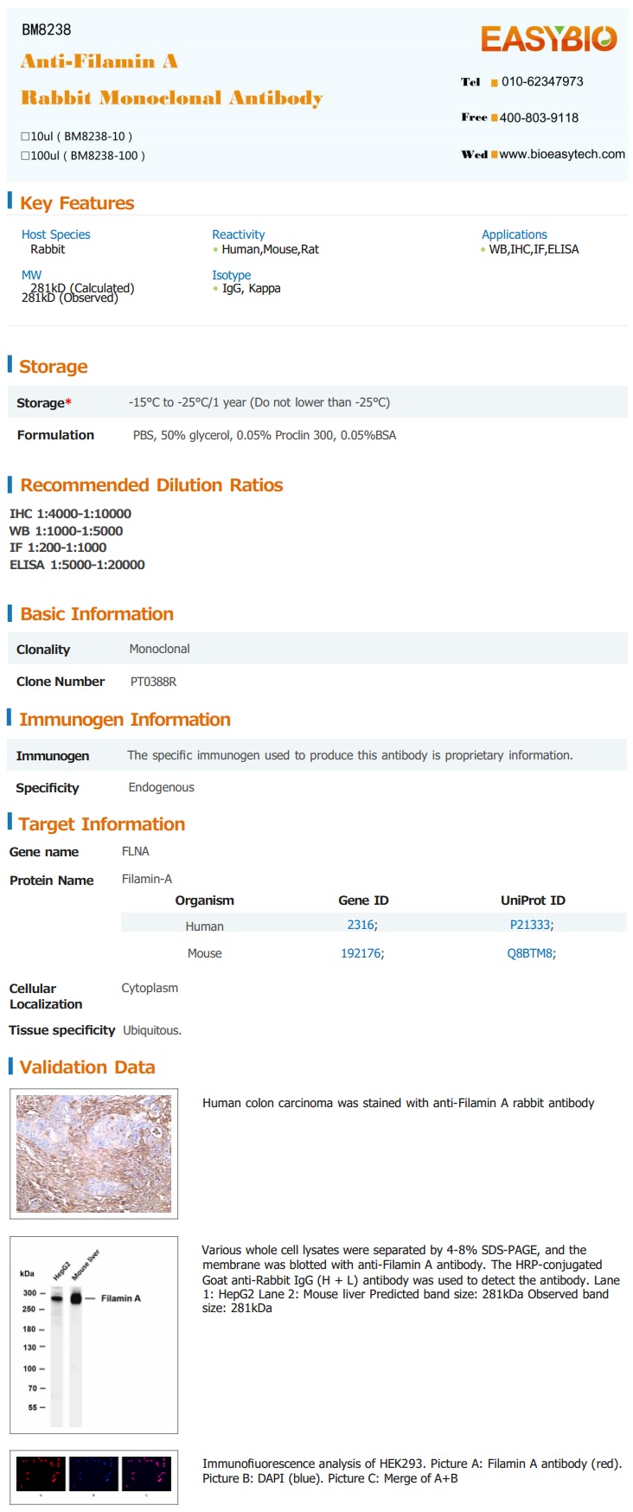Screen dimensions: 633x1512
Task: Click the orange square beside Tel number
Action: (494, 83)
